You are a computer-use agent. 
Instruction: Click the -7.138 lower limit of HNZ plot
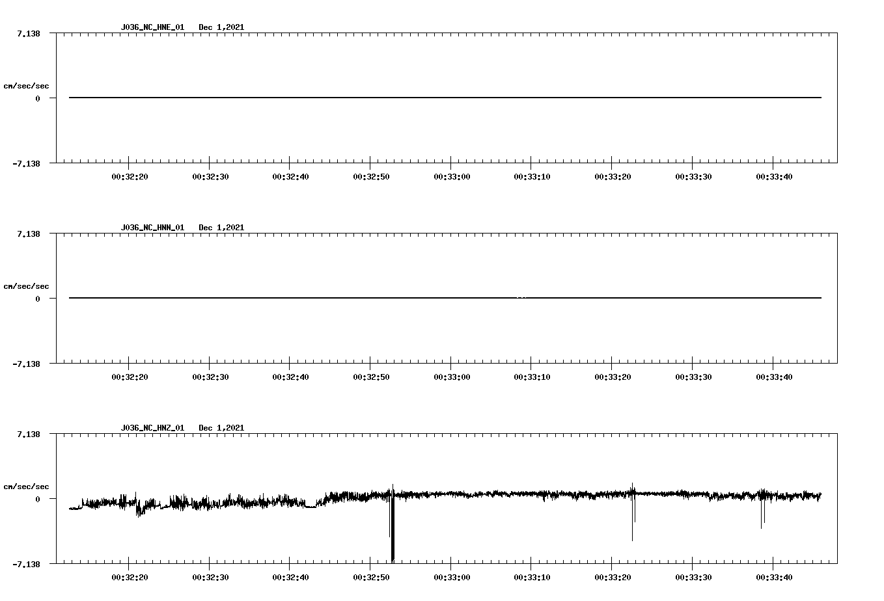[27, 564]
